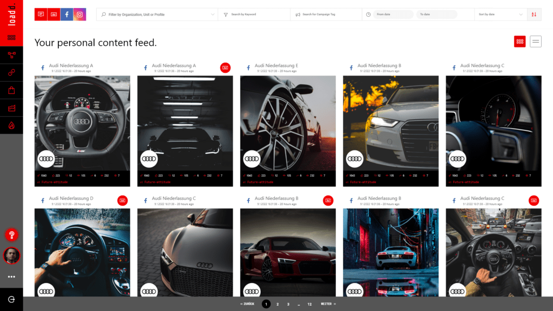The image size is (553, 311).
Task: Open the Sort by date dropdown
Action: coord(500,15)
